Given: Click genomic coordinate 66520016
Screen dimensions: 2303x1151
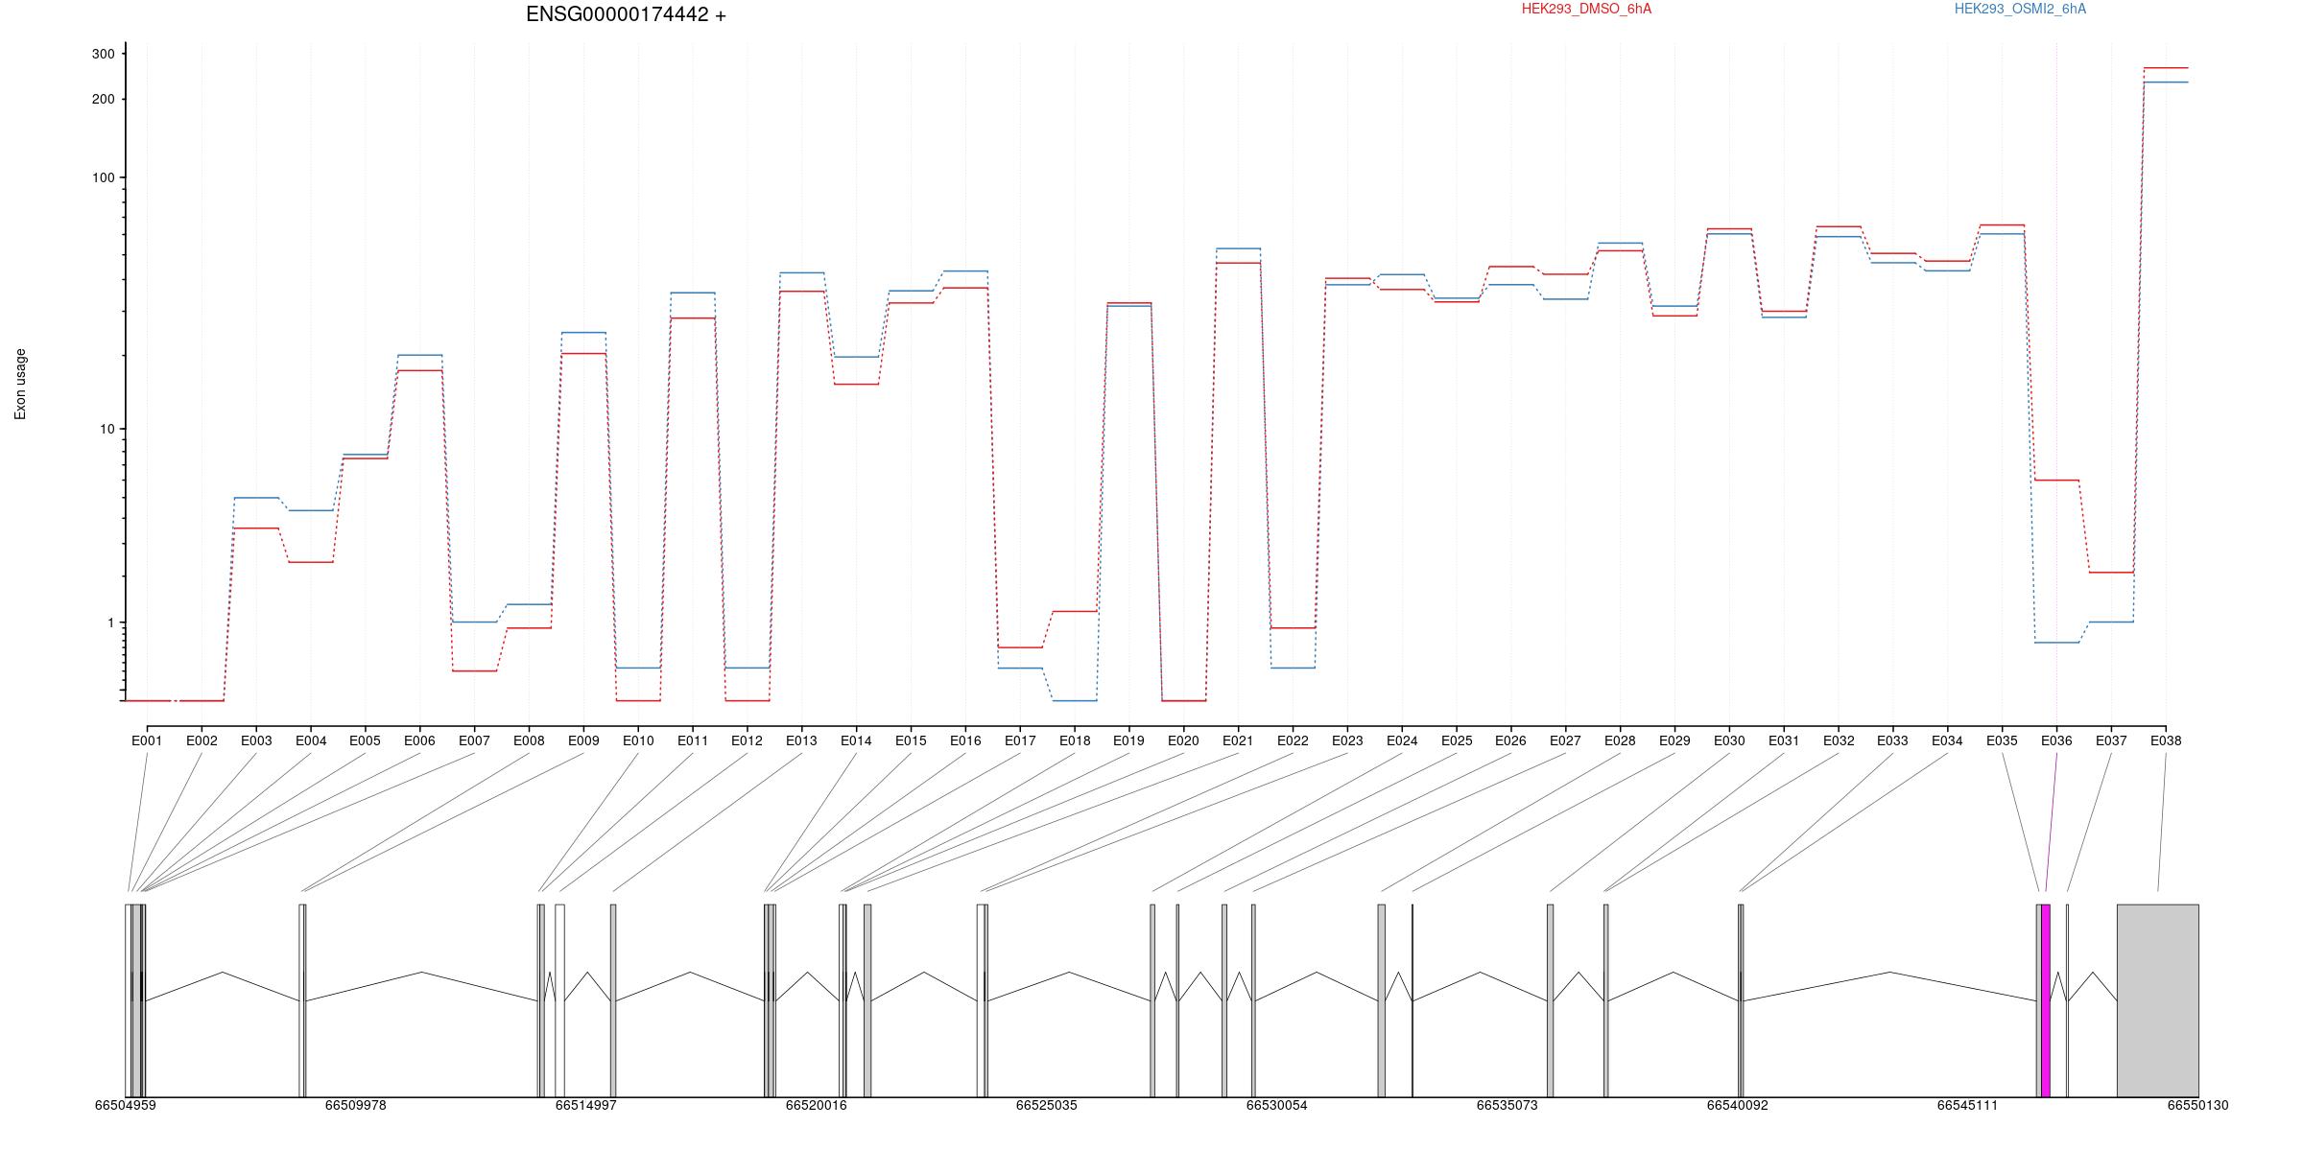Looking at the screenshot, I should click(817, 1105).
